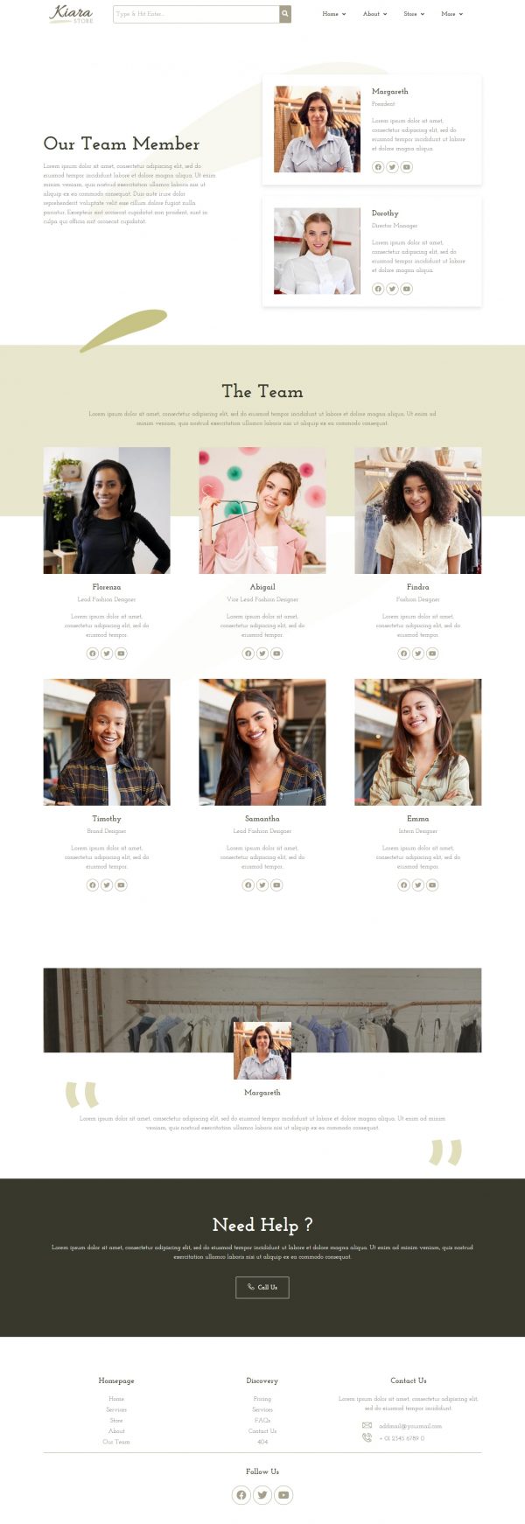Expand the Store dropdown menu

click(x=414, y=14)
